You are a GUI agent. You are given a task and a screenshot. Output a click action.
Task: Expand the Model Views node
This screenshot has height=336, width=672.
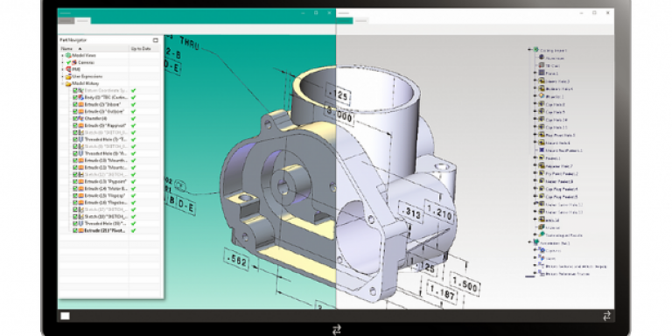coord(63,55)
